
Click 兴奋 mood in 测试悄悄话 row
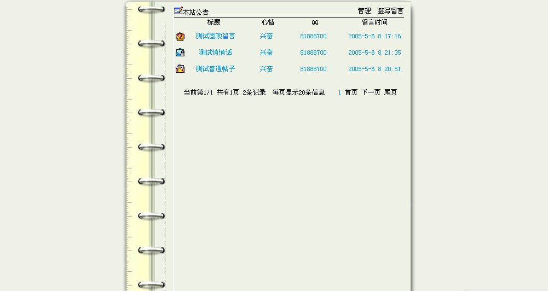(266, 53)
